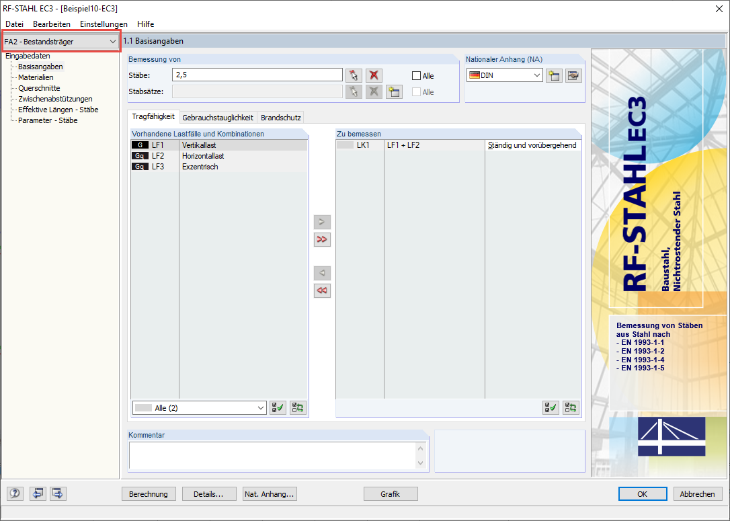Open the Hilfe menu

tap(146, 24)
